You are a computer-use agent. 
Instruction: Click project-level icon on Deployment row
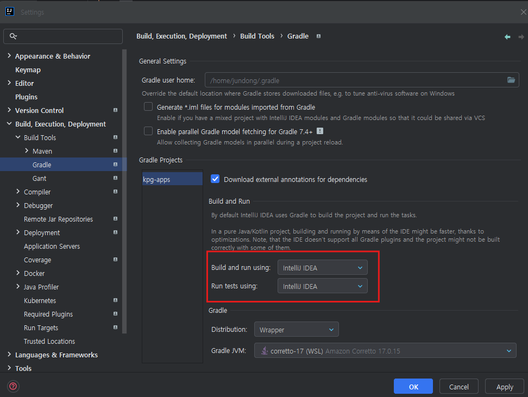tap(115, 232)
